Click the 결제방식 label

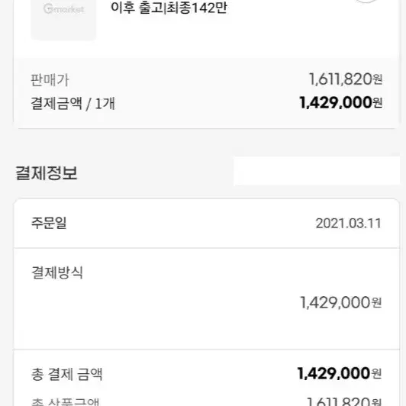click(x=57, y=272)
